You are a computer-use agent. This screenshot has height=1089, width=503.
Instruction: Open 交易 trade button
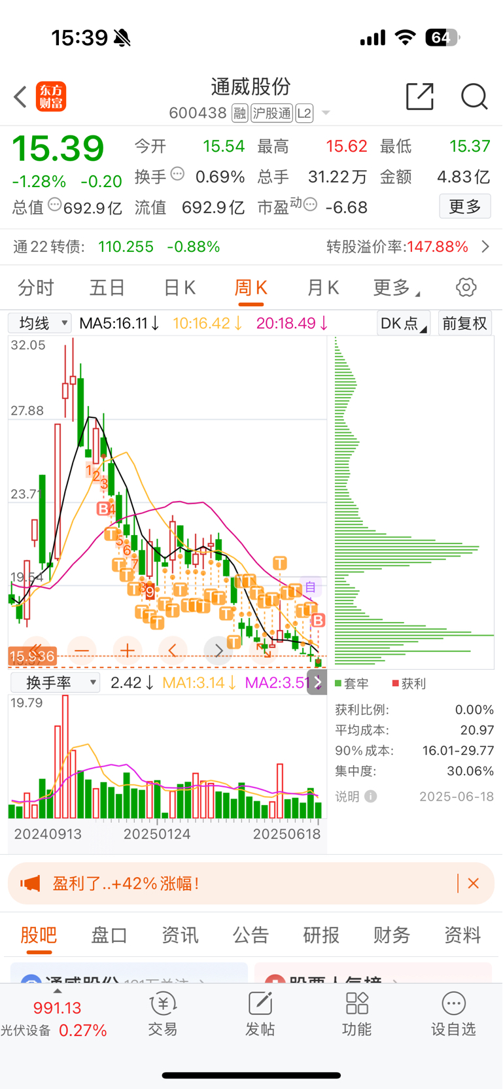(162, 1014)
